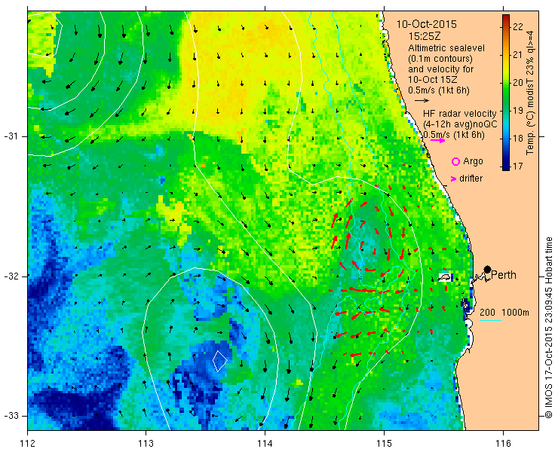The height and width of the screenshot is (452, 558).
Task: Click the longitude label '115'
Action: [384, 444]
